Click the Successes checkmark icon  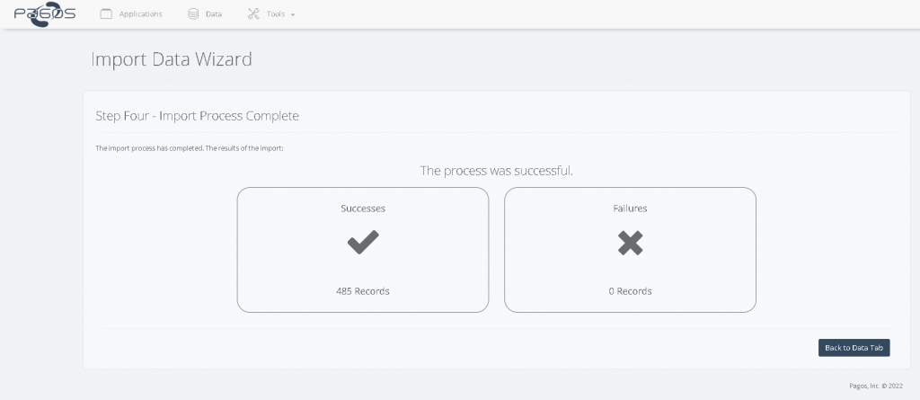click(x=363, y=243)
